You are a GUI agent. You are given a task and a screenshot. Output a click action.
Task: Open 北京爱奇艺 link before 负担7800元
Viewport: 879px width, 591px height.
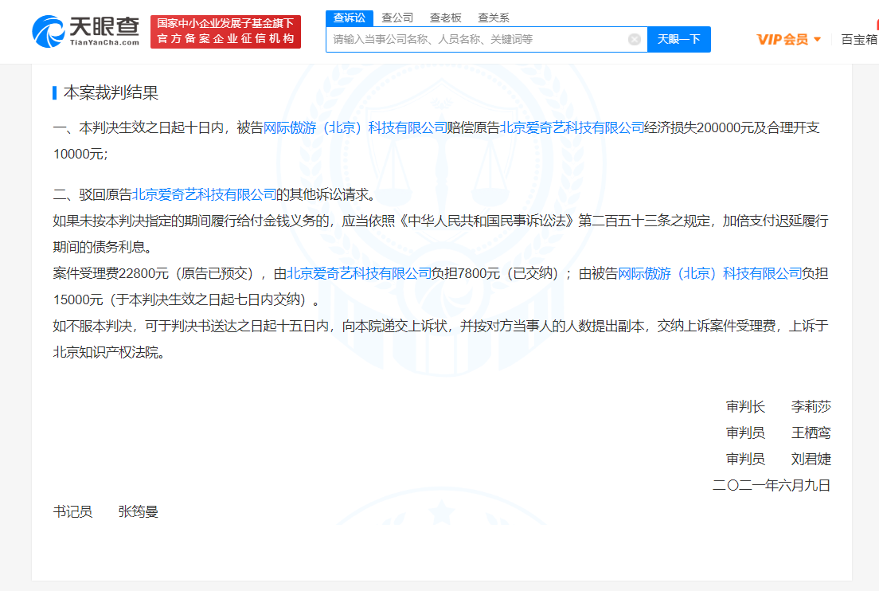[359, 274]
